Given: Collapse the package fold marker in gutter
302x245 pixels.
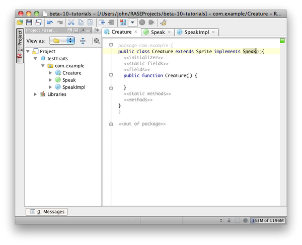Looking at the screenshot, I should click(x=111, y=45).
